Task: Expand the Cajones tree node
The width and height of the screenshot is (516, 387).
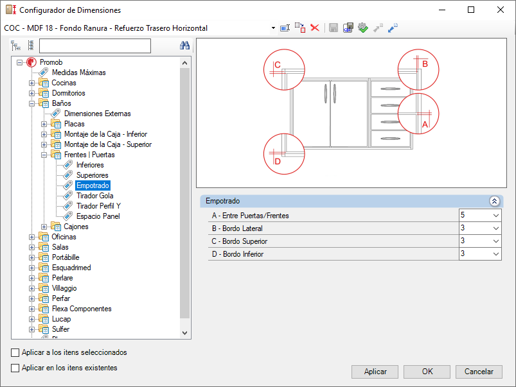Action: 44,227
